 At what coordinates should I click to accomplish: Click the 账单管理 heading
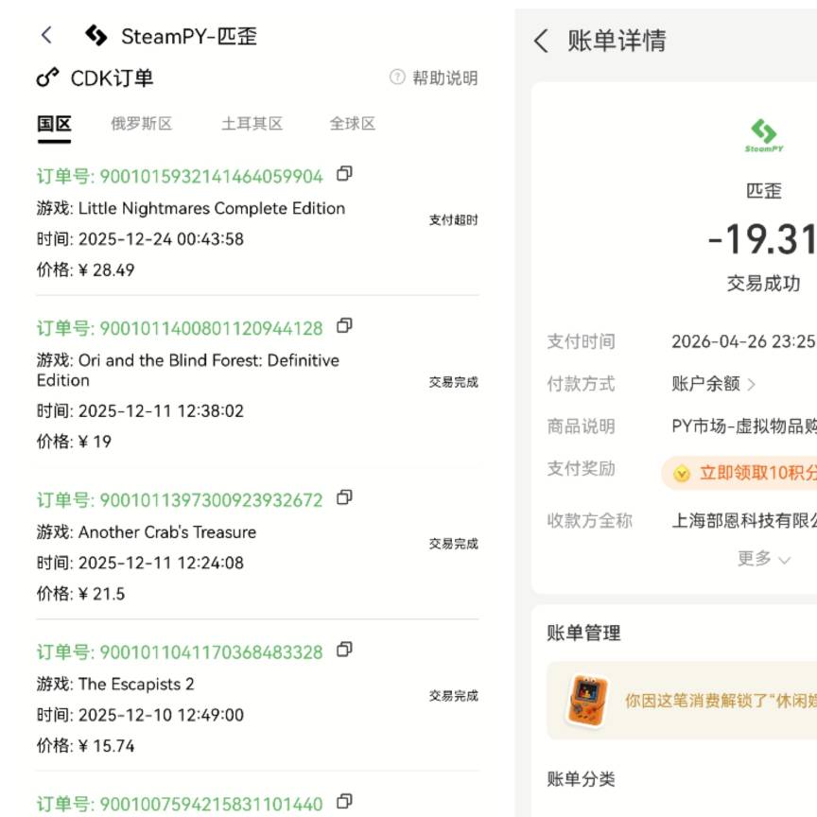[x=583, y=634]
